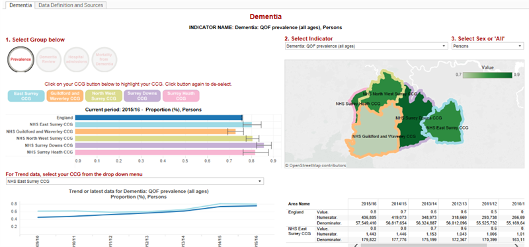This screenshot has width=529, height=247.
Task: Open the Dementia tab
Action: (x=20, y=5)
